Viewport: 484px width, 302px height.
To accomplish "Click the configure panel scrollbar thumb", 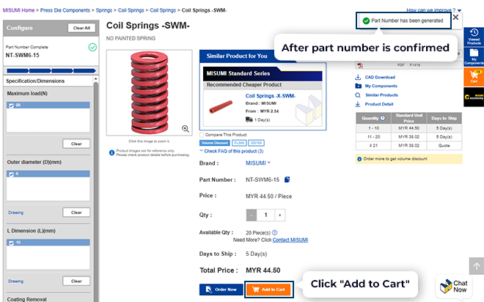I will coord(96,191).
